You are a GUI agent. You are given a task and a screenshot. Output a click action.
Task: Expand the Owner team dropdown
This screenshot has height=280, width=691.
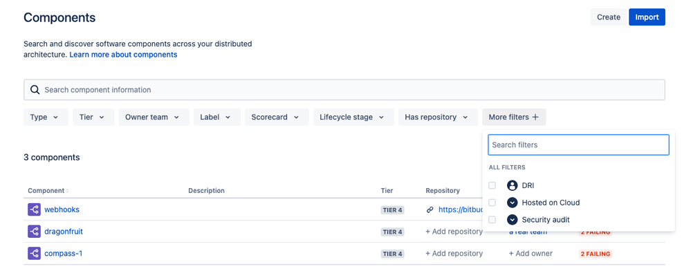tap(152, 118)
